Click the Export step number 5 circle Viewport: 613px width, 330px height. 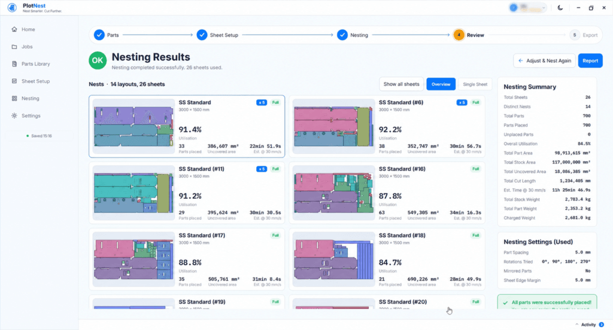pyautogui.click(x=574, y=35)
